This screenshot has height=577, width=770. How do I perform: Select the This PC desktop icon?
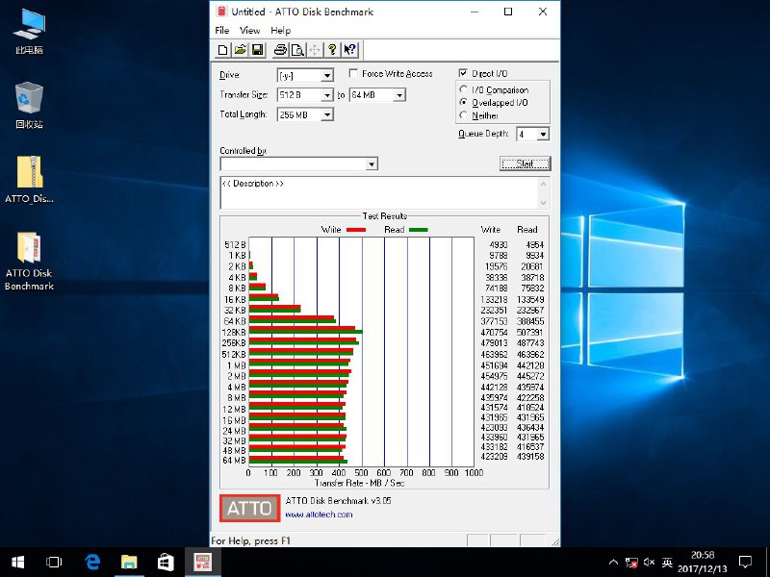click(30, 32)
